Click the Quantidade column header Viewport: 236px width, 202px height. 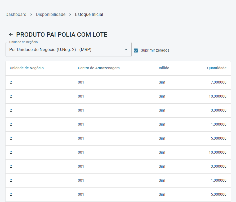coord(217,68)
